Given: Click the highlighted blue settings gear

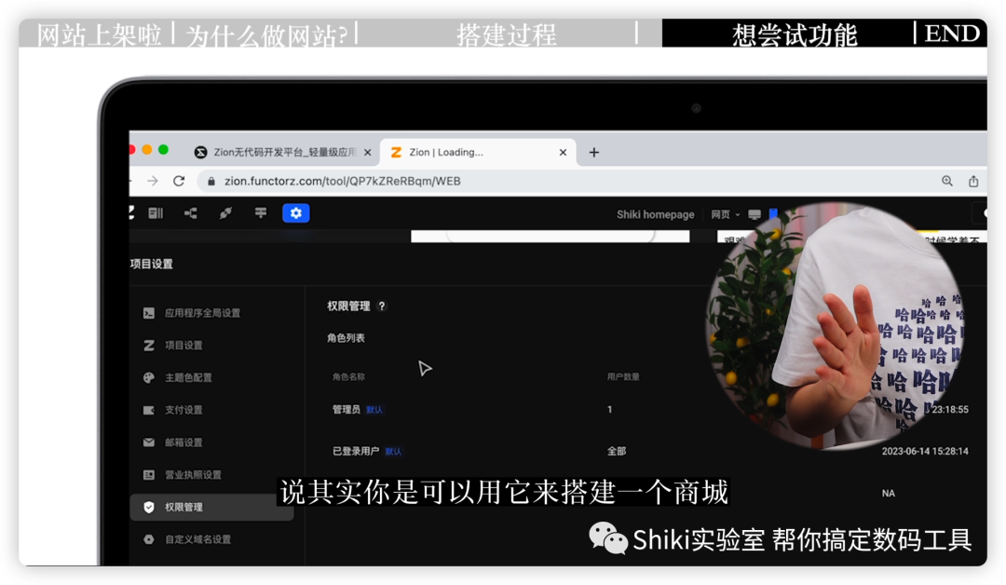Looking at the screenshot, I should (296, 213).
